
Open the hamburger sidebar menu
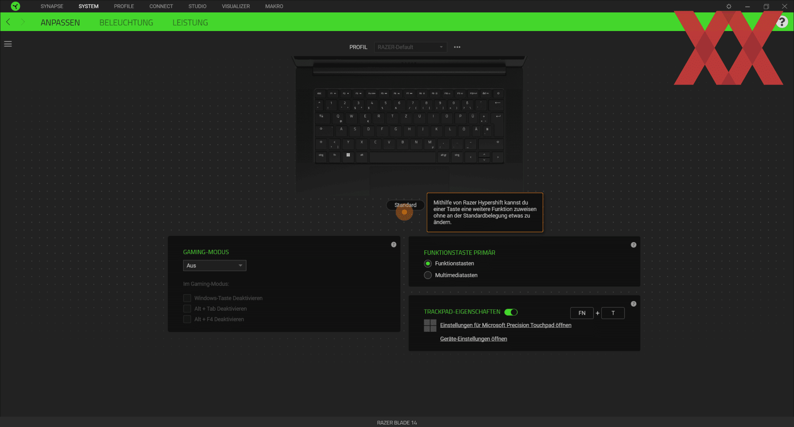pos(8,44)
